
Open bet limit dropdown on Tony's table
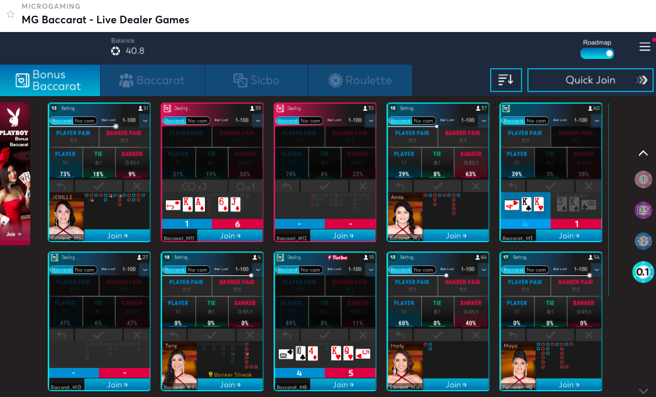[x=258, y=270]
